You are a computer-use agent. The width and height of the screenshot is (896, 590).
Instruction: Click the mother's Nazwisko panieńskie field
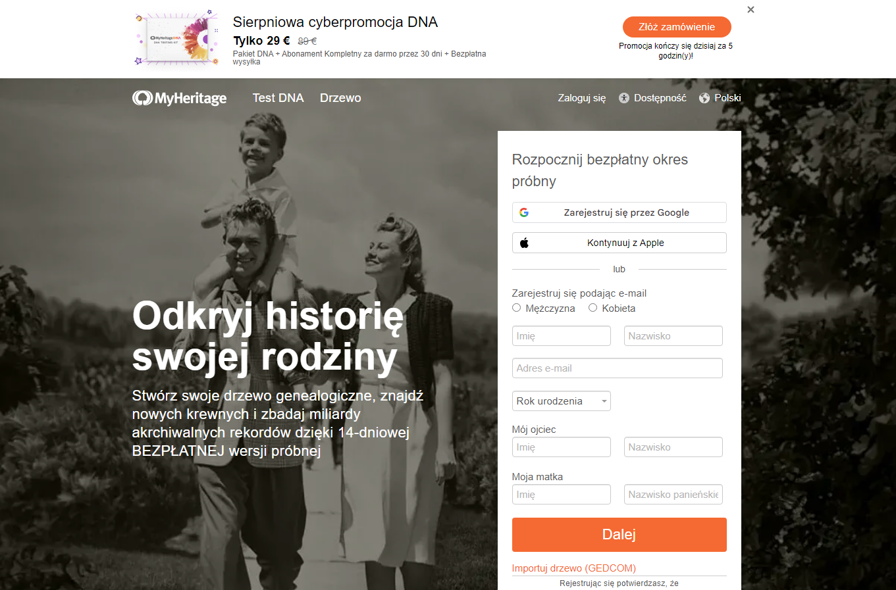(x=673, y=495)
